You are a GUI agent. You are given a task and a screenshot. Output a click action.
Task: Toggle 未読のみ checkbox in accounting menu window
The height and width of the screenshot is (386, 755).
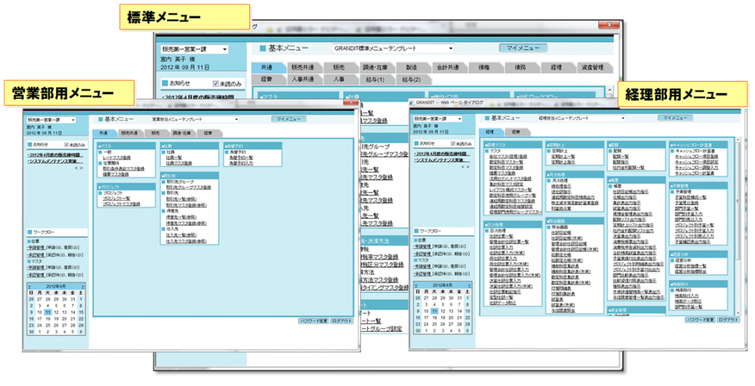point(453,144)
